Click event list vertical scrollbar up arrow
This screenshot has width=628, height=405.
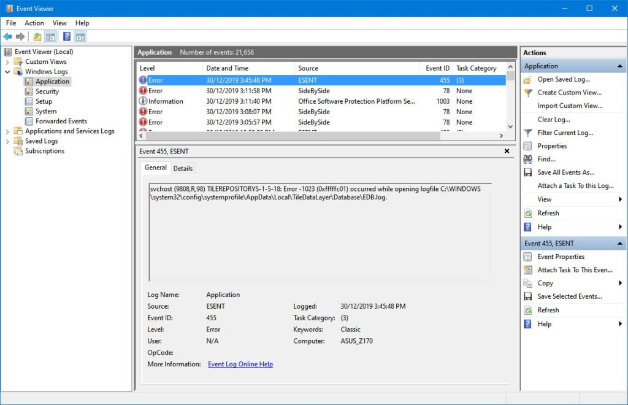(x=510, y=67)
